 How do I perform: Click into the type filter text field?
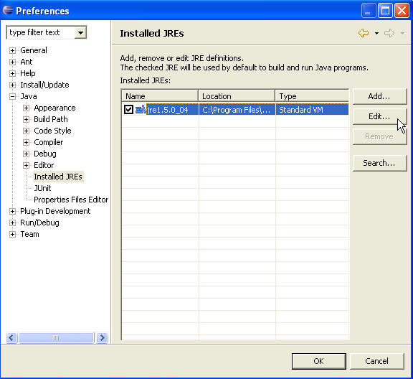(41, 33)
